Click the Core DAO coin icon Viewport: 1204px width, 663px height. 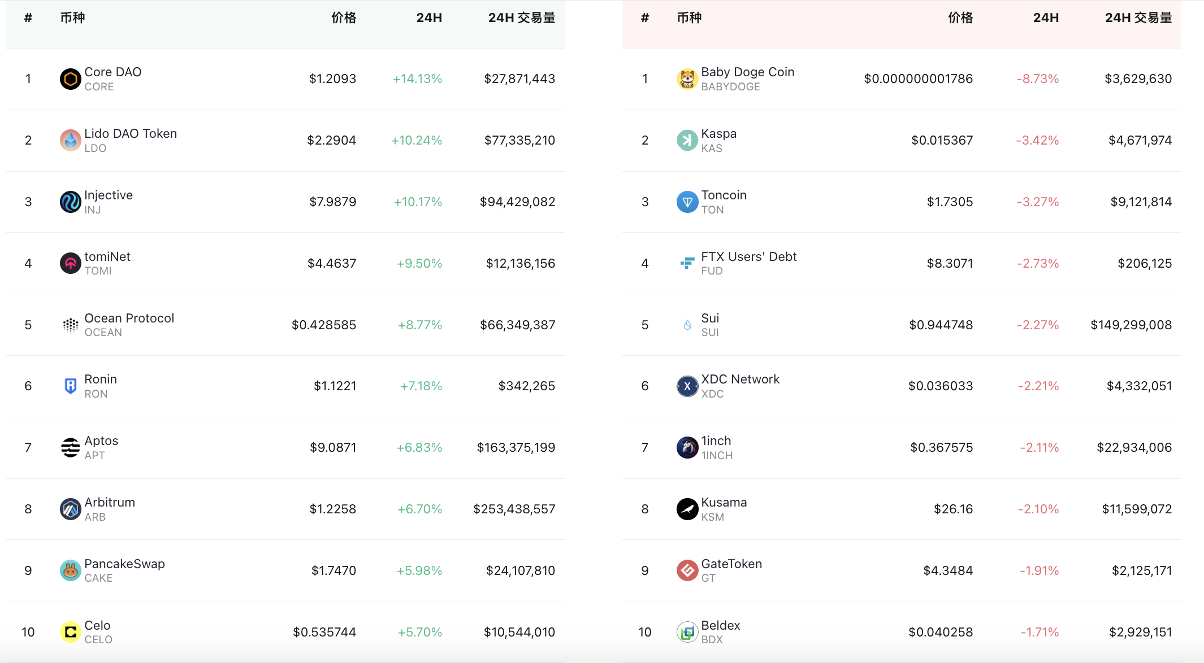click(x=71, y=79)
